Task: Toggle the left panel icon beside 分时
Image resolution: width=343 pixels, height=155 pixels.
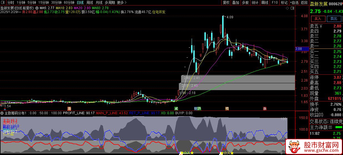Action: [3, 3]
